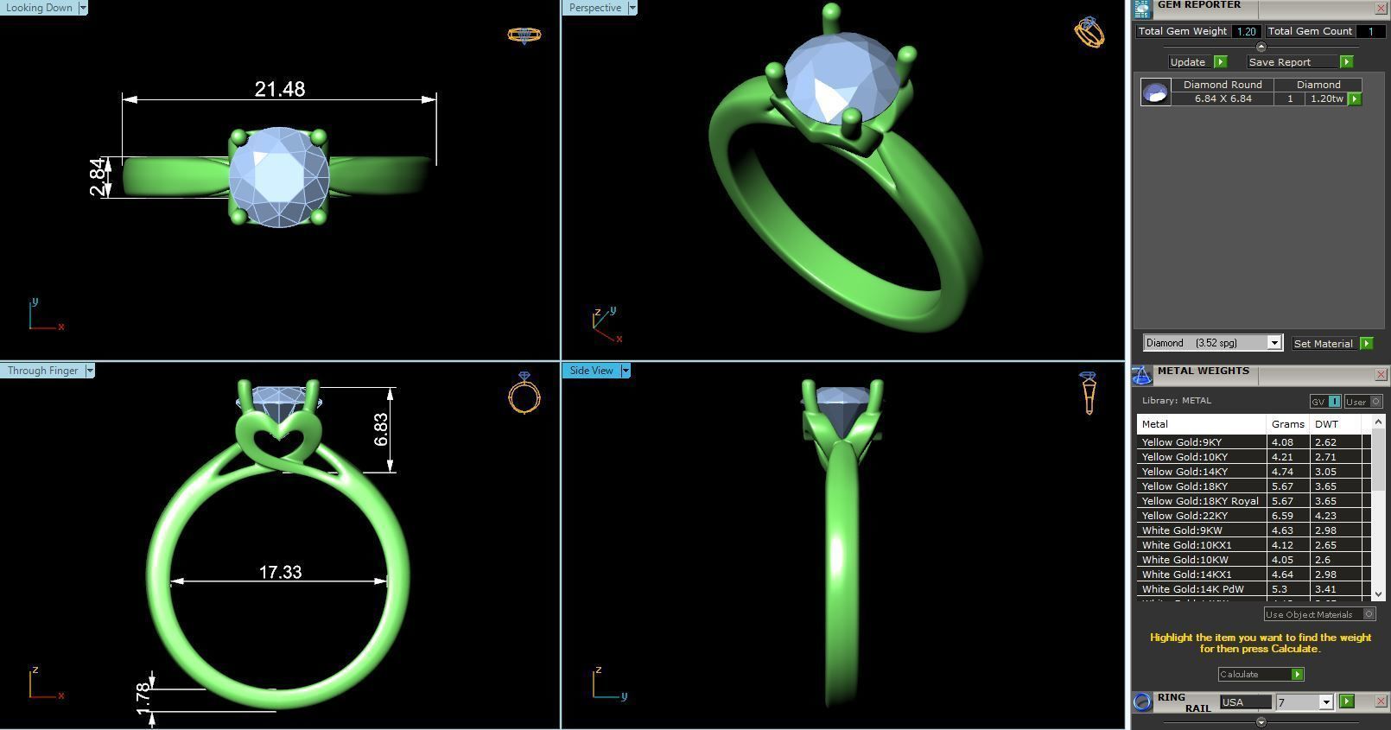Click the Update button
This screenshot has height=730, width=1391.
1188,62
